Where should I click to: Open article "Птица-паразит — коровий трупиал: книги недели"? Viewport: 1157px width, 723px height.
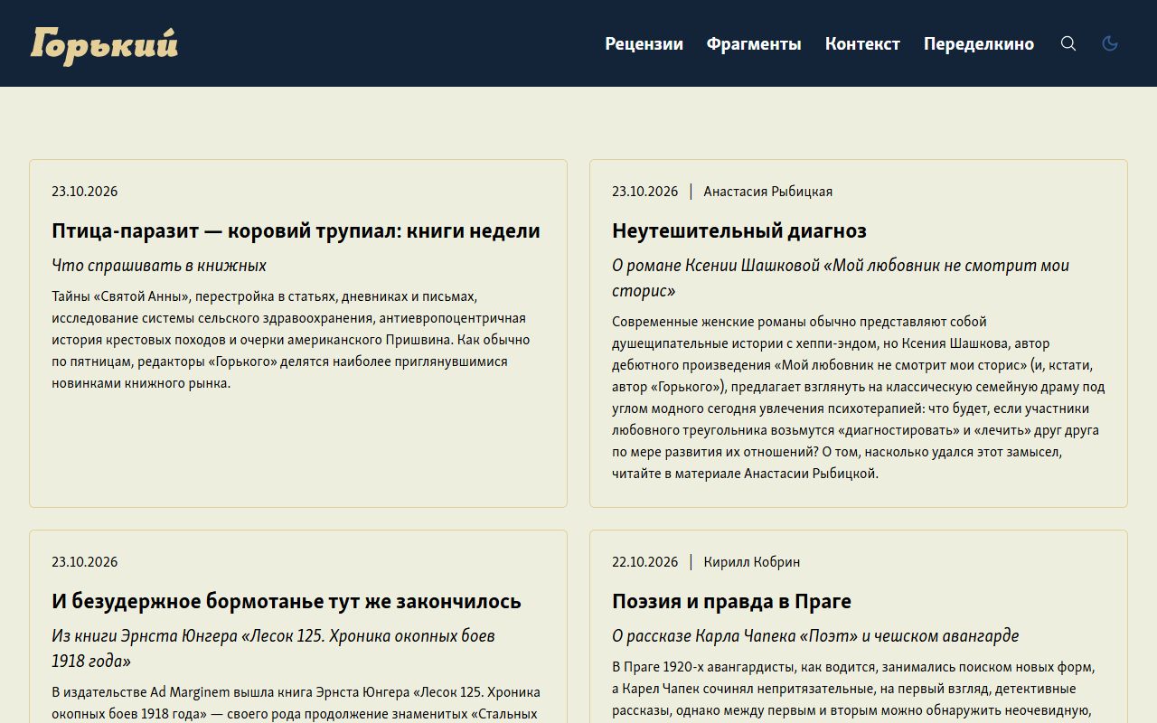[x=296, y=230]
